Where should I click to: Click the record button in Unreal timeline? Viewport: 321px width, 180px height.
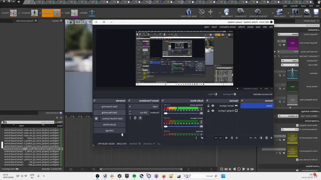(x=239, y=169)
